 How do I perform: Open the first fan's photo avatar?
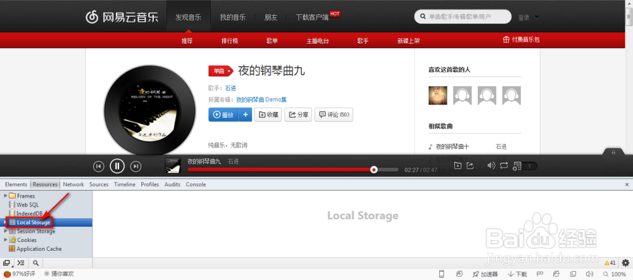[x=437, y=96]
